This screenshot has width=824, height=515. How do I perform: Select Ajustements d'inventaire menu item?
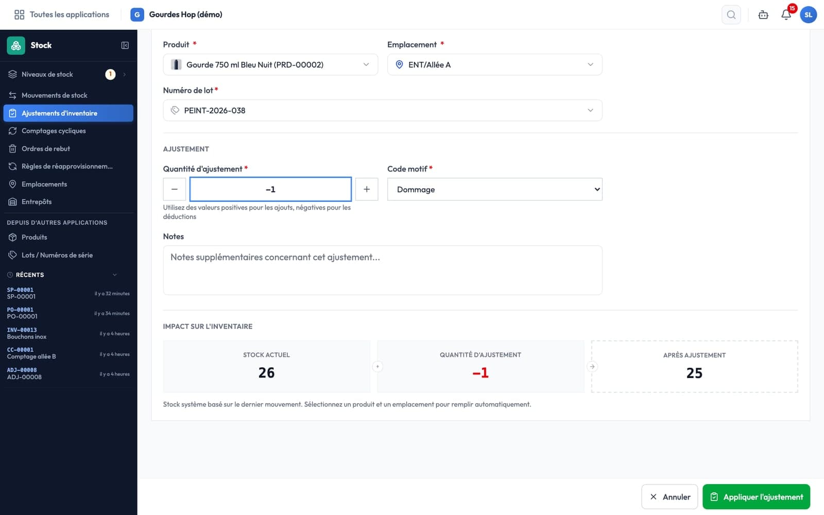68,113
